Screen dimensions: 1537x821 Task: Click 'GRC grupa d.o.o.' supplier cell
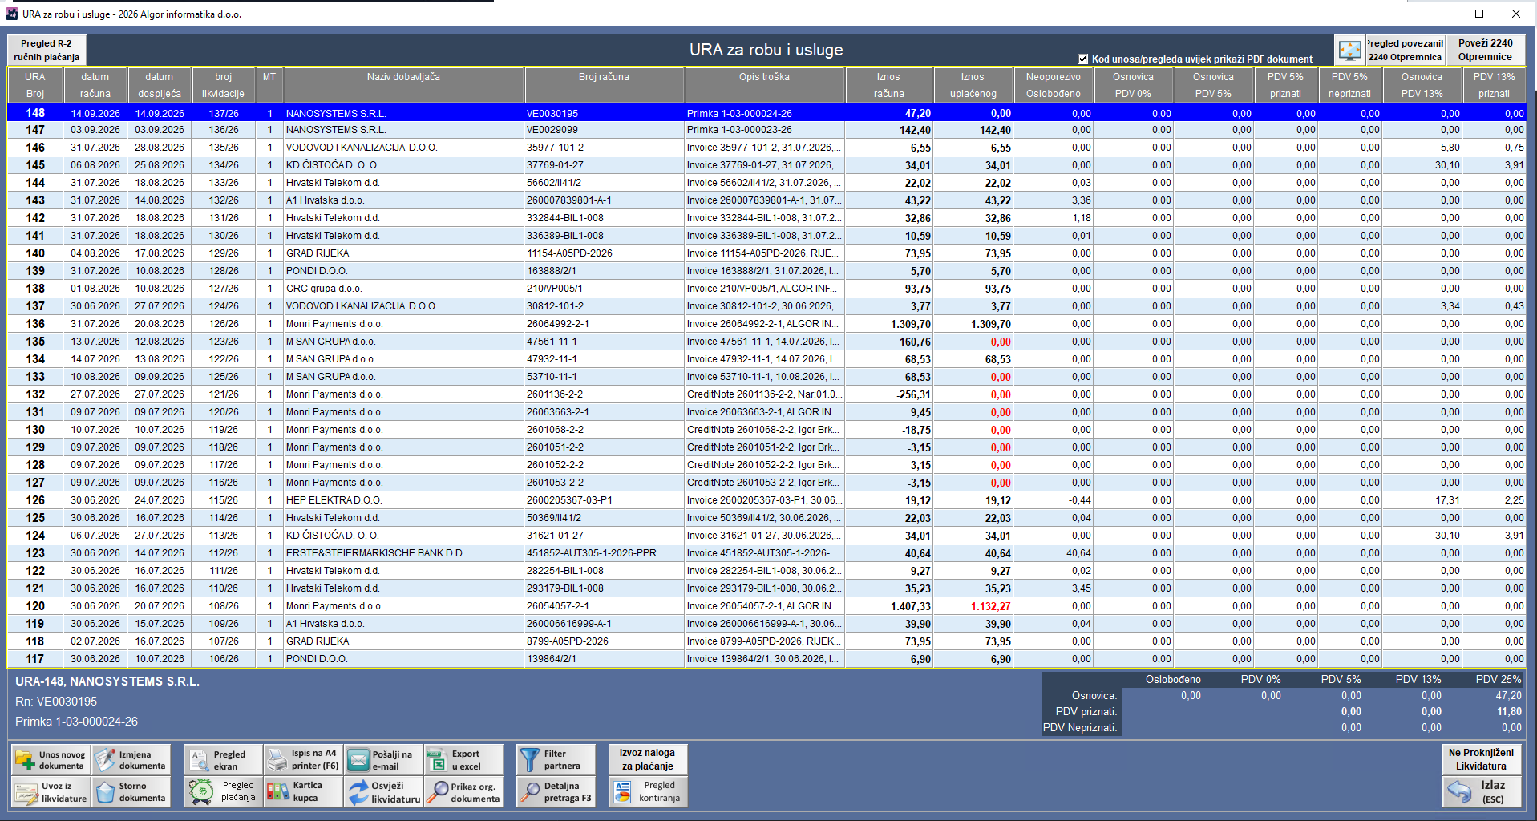point(404,289)
